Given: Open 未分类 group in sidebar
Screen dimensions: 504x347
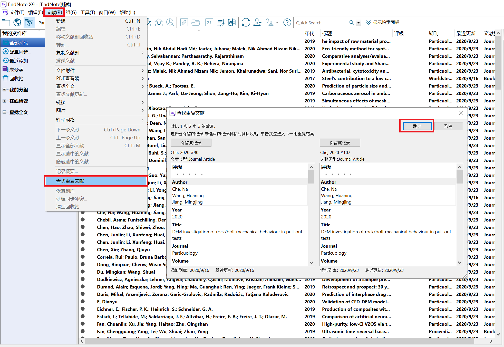Looking at the screenshot, I should tap(13, 70).
